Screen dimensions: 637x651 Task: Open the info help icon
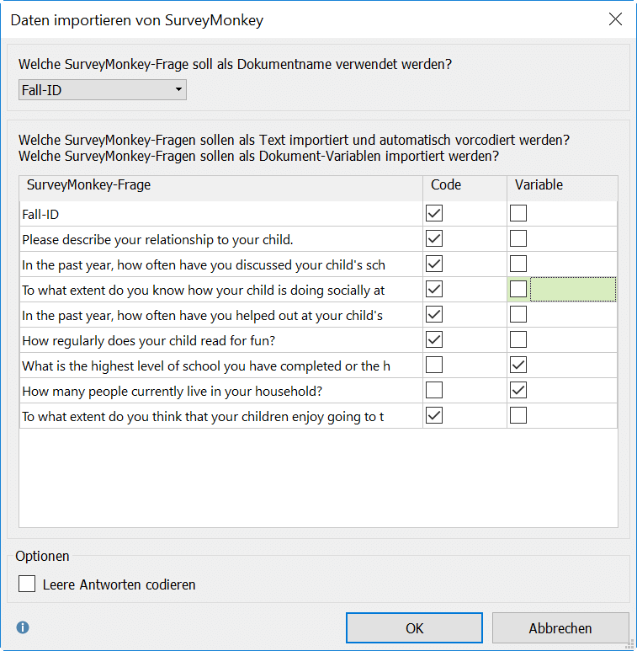pos(23,627)
